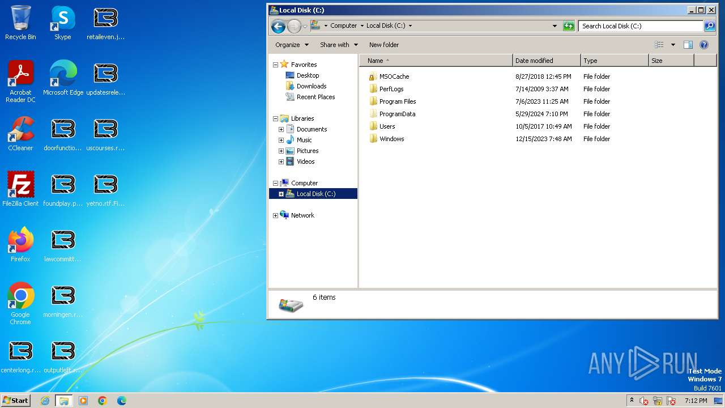Expand the Music library node
Viewport: 725px width, 408px height.
pos(281,140)
